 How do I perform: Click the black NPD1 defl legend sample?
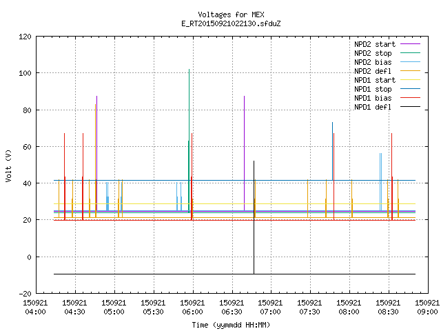coord(410,107)
